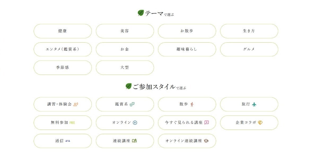
Task: Choose the 季節感 theme button
Action: [x=63, y=67]
